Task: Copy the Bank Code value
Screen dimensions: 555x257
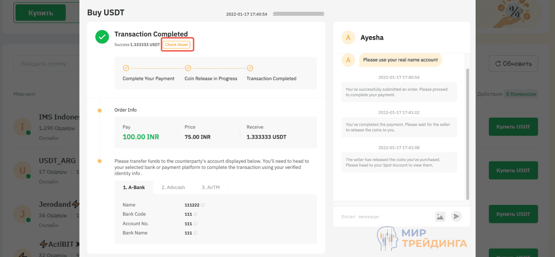Action: [195, 214]
